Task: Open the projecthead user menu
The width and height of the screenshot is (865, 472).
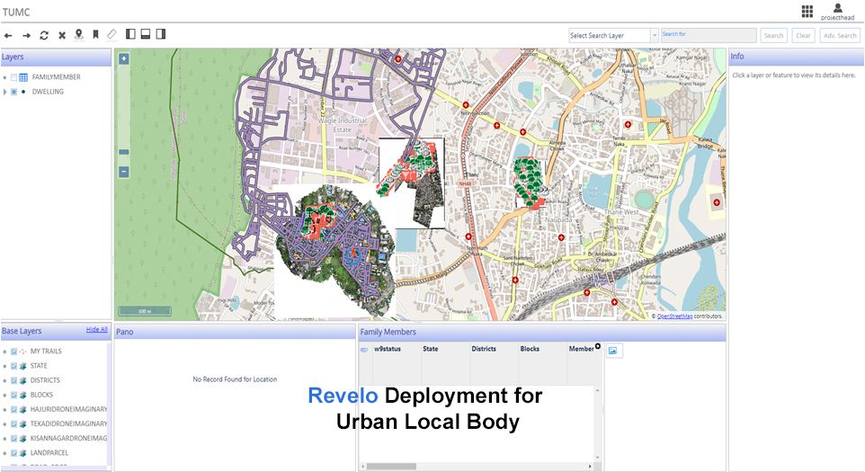Action: (837, 11)
